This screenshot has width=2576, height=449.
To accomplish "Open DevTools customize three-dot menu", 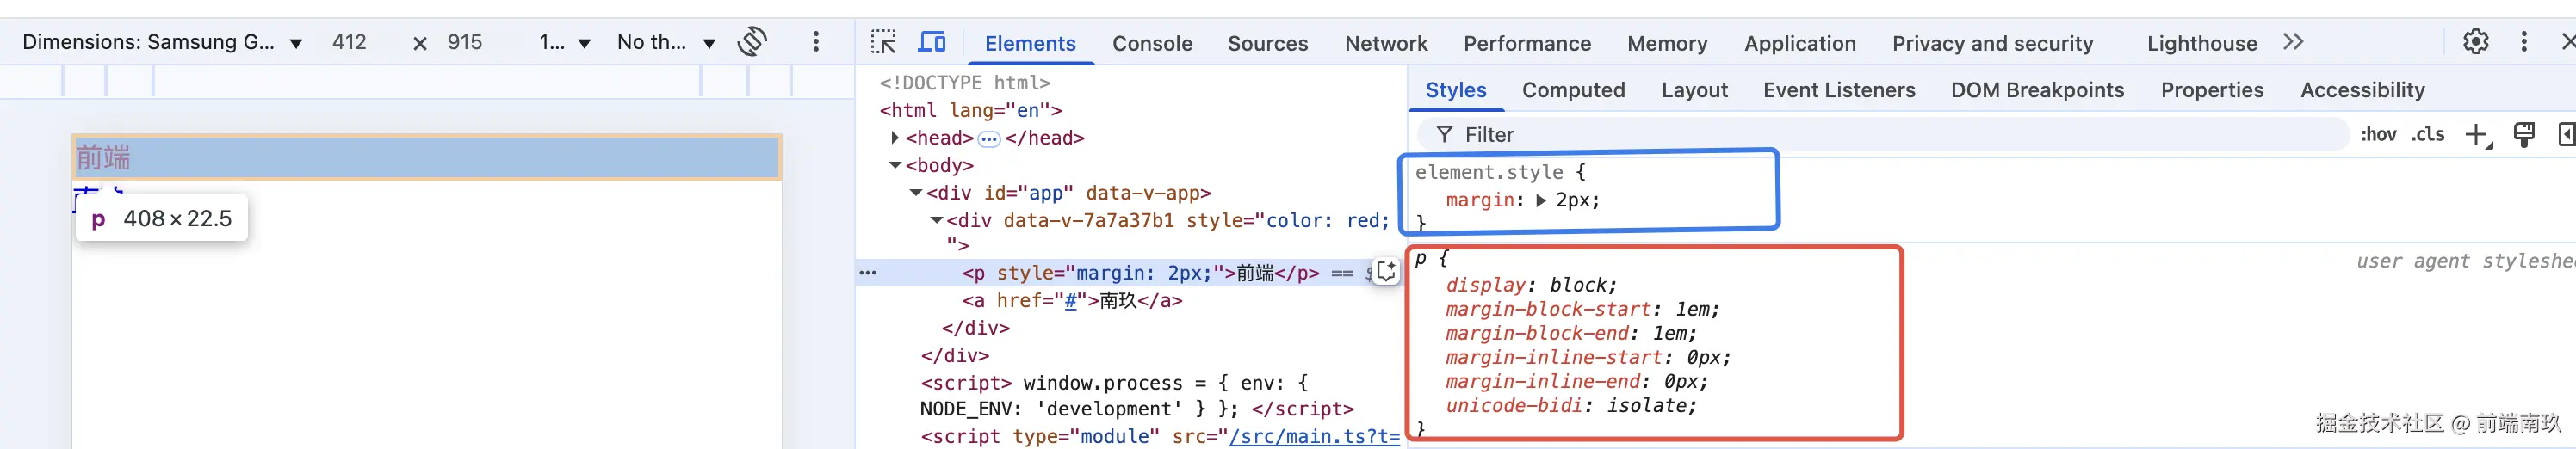I will click(2524, 42).
